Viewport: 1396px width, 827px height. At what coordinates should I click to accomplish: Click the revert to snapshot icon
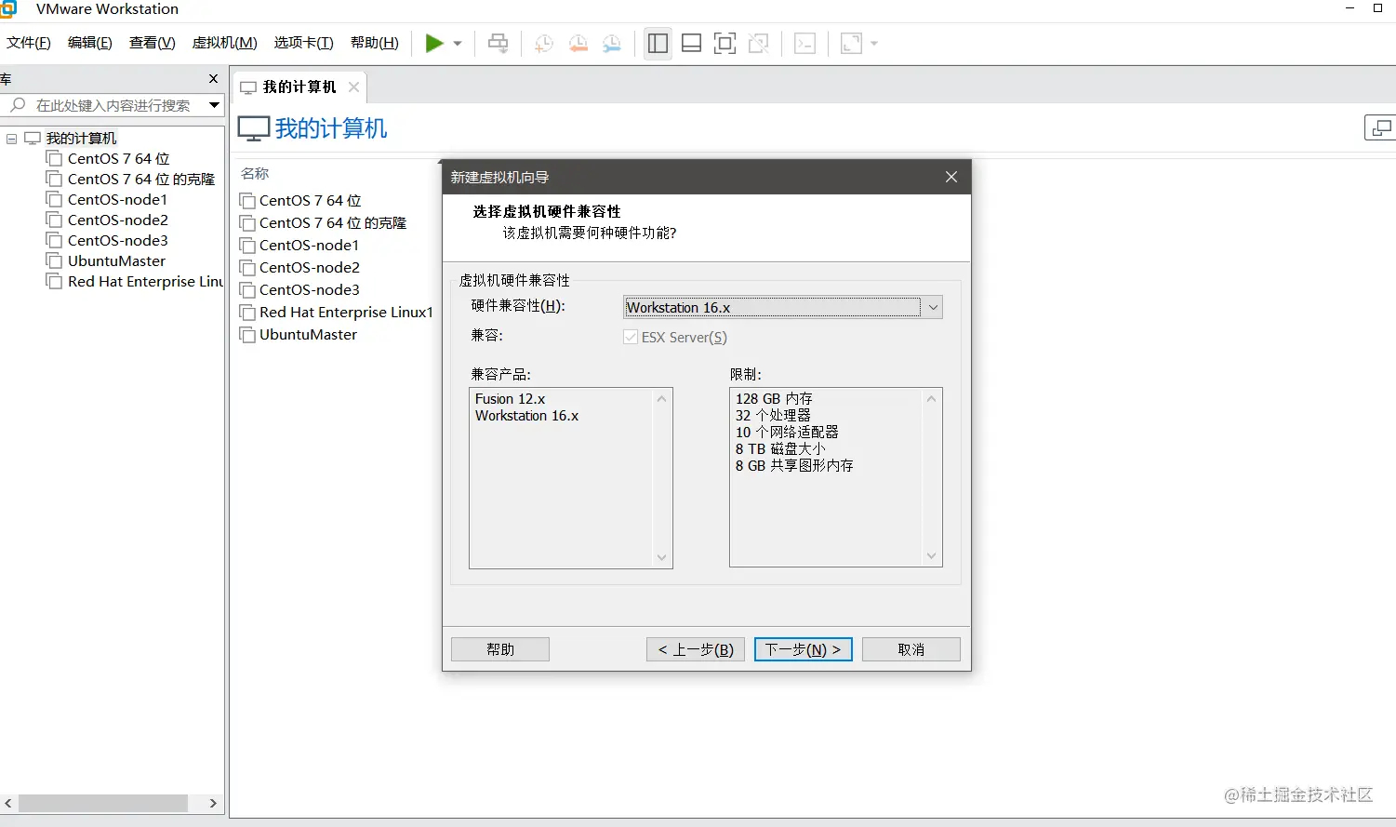pyautogui.click(x=578, y=43)
